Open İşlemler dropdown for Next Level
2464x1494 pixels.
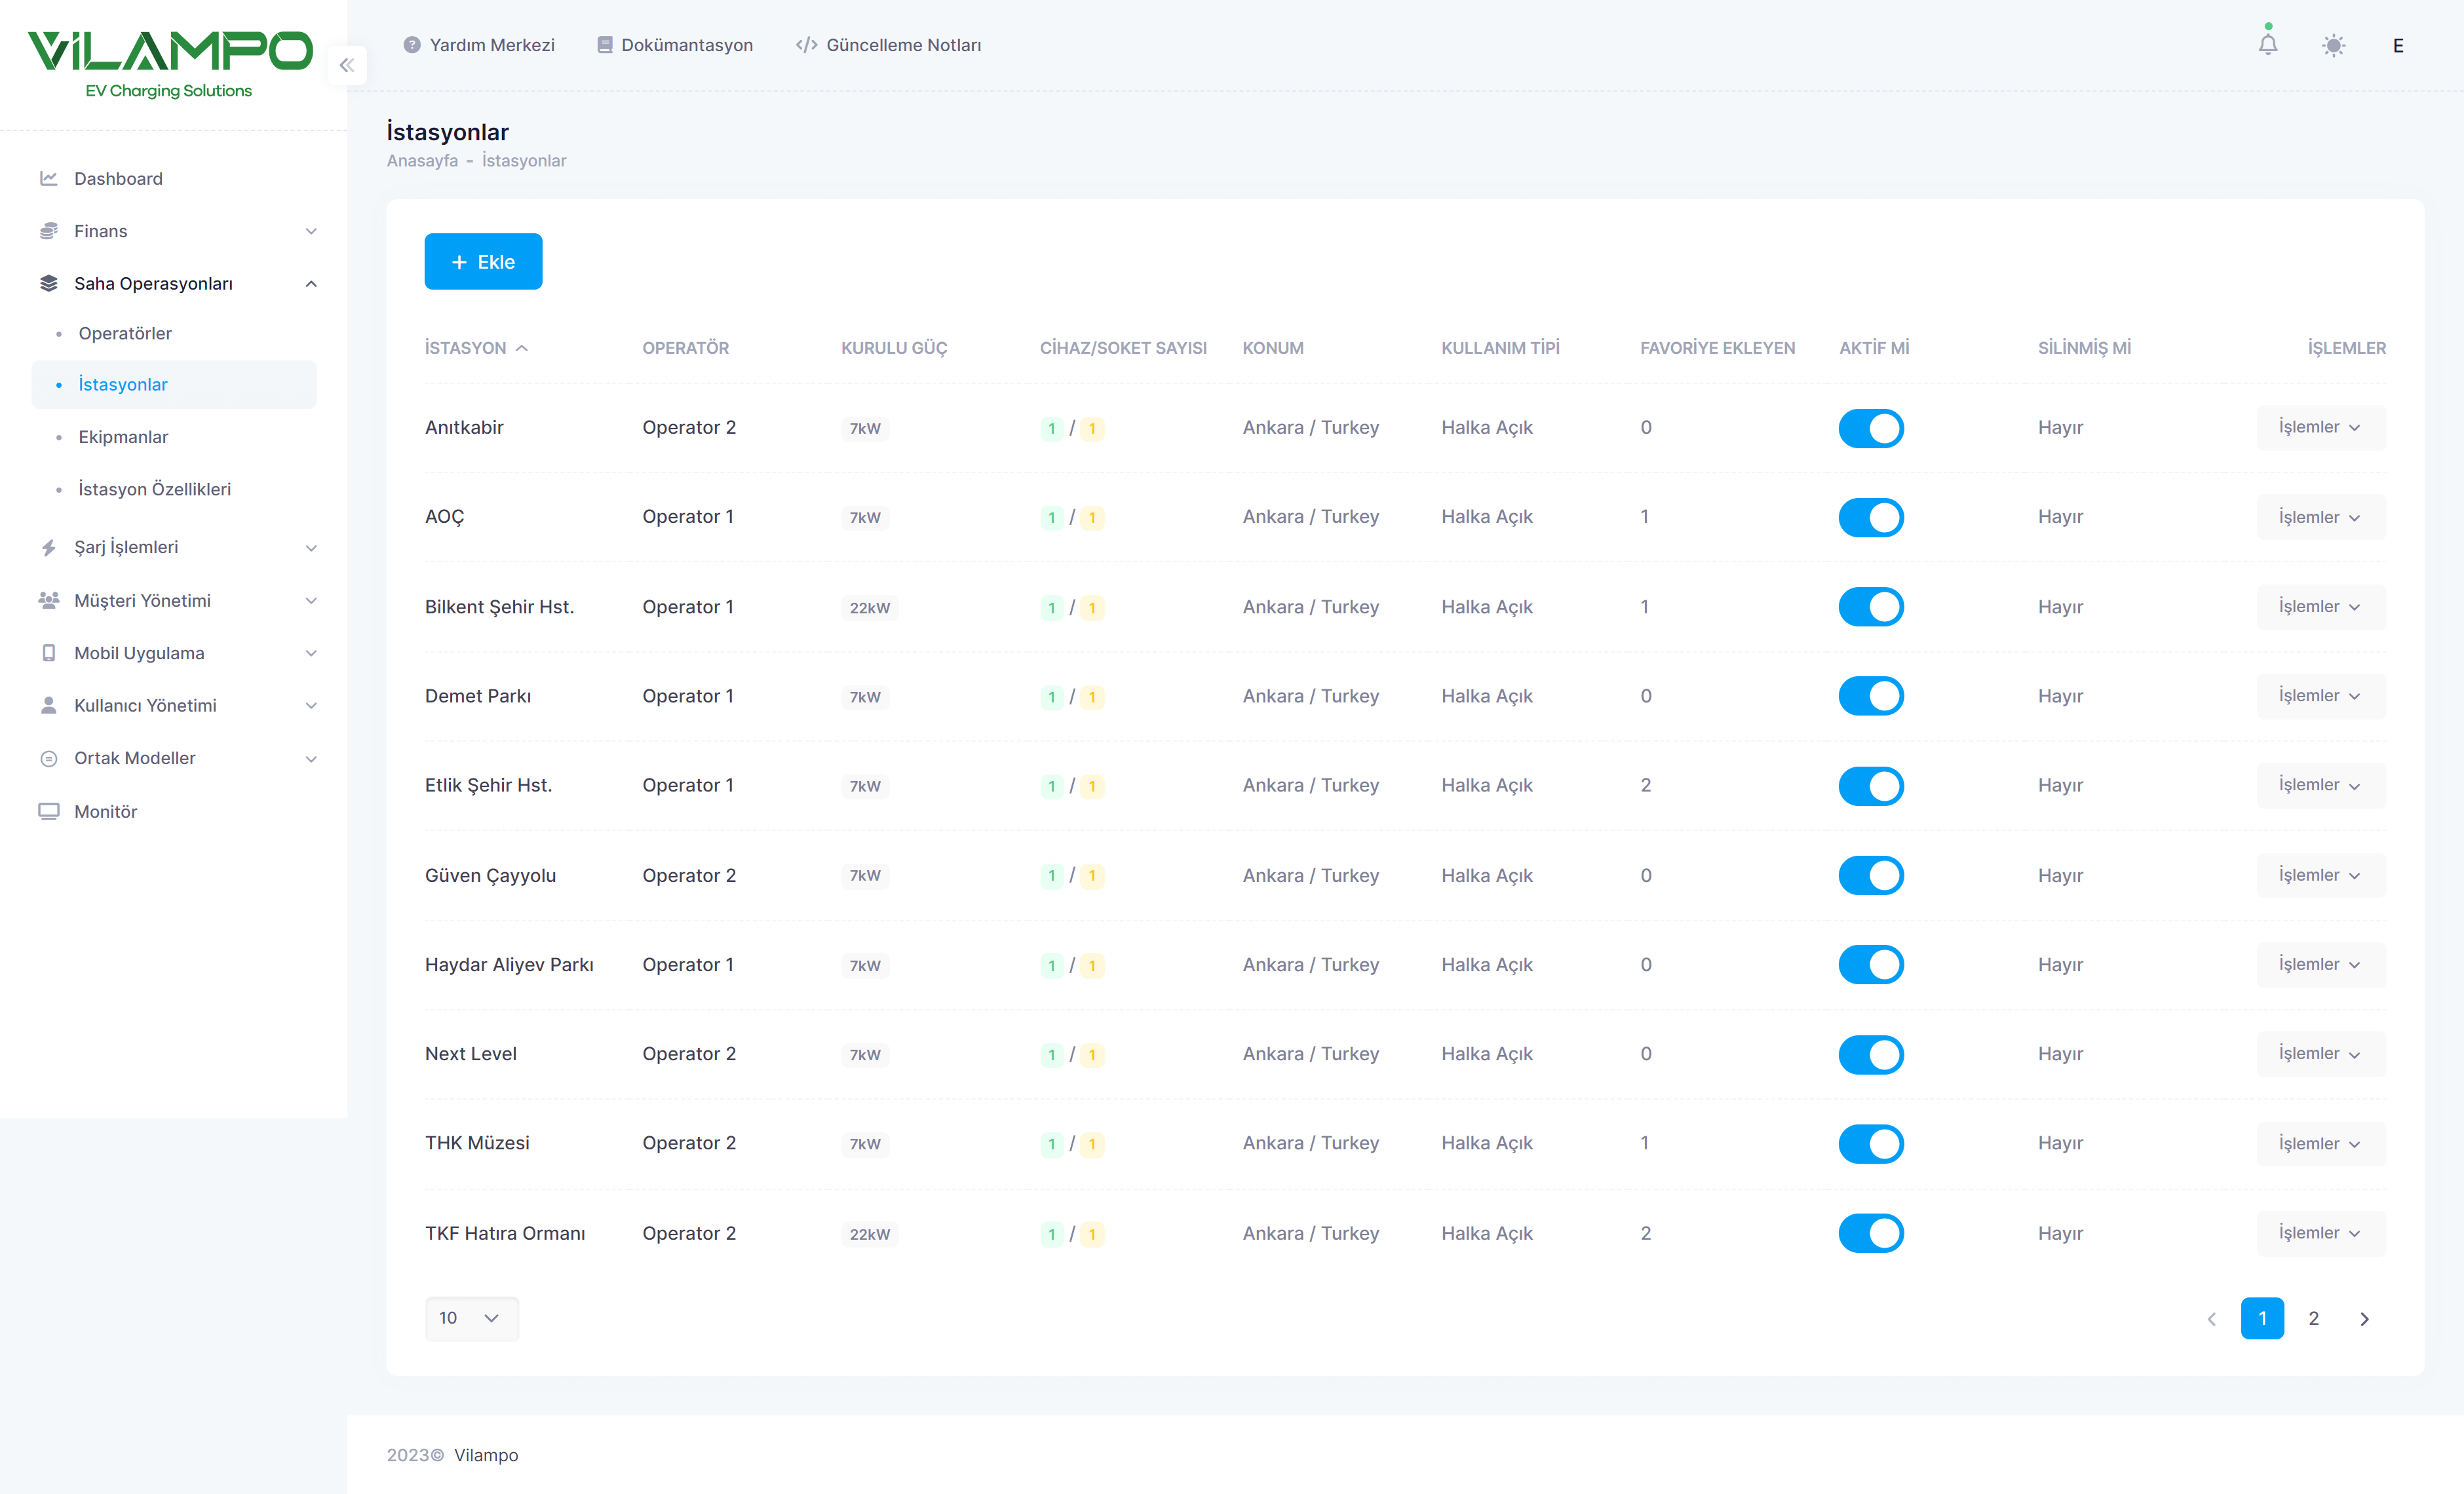[2320, 1054]
